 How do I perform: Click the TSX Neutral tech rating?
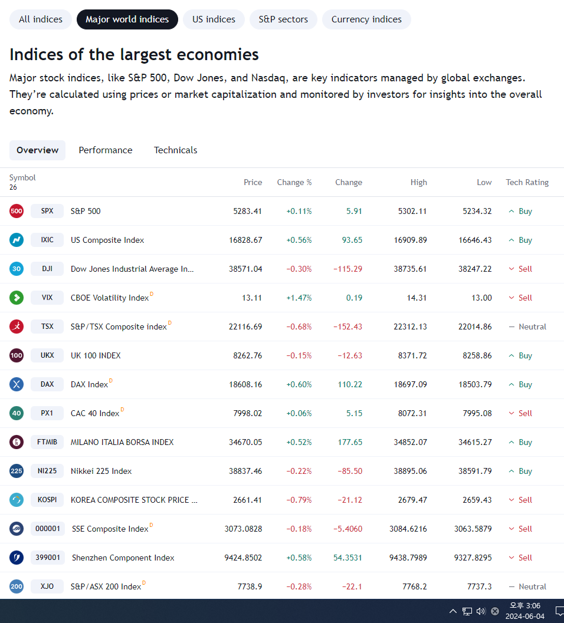pyautogui.click(x=528, y=327)
